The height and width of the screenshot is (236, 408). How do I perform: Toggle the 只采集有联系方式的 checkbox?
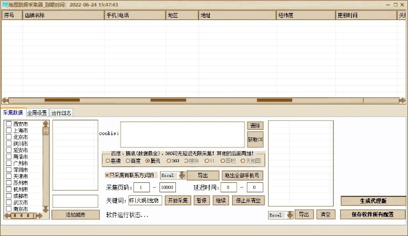pyautogui.click(x=107, y=175)
